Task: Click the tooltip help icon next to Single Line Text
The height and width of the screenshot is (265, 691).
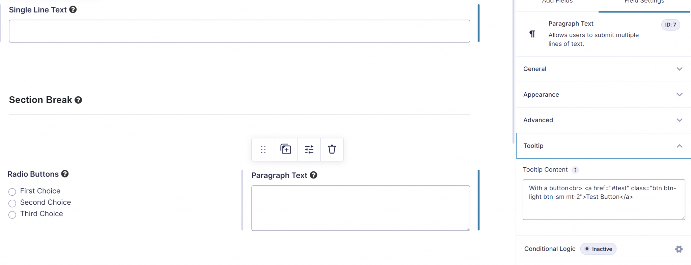Action: click(x=73, y=9)
